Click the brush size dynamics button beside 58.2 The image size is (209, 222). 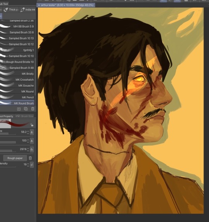tap(32, 132)
